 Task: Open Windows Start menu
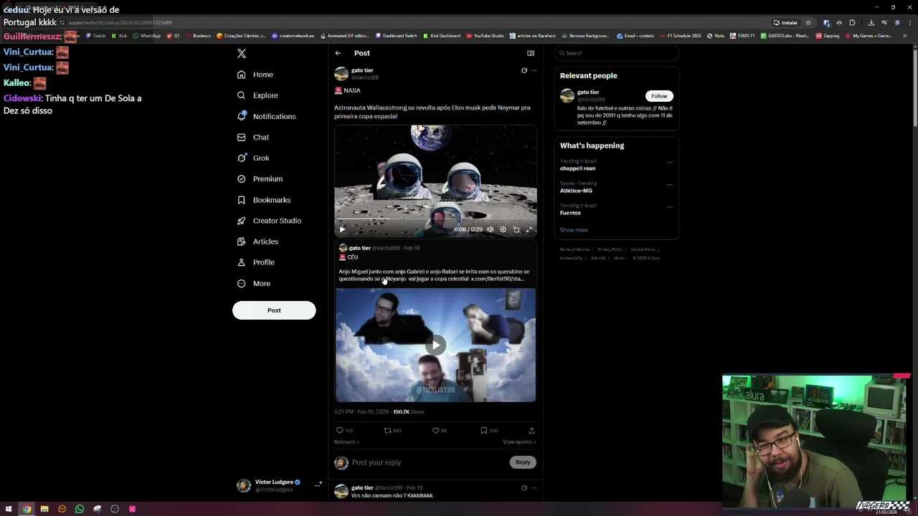(9, 509)
